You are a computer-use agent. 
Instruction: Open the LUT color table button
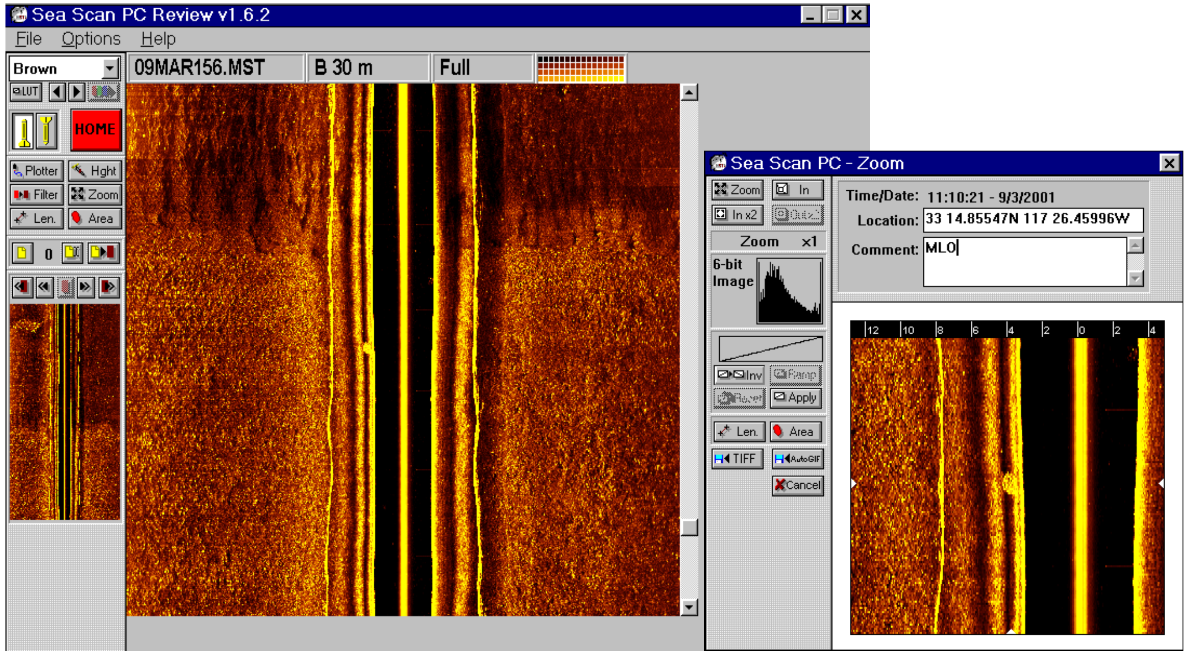26,92
